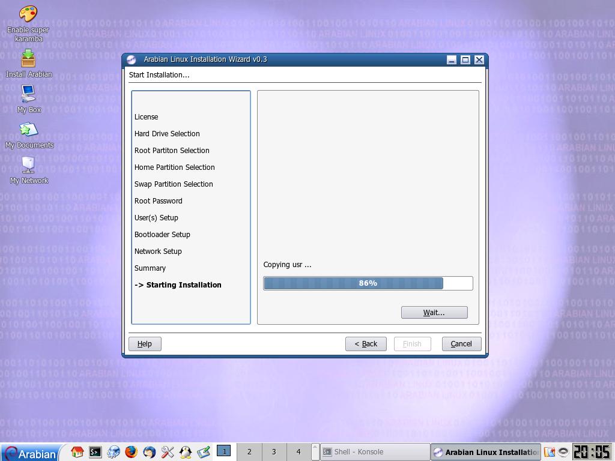Click the penguin icon in the taskbar
The height and width of the screenshot is (461, 615).
point(185,452)
